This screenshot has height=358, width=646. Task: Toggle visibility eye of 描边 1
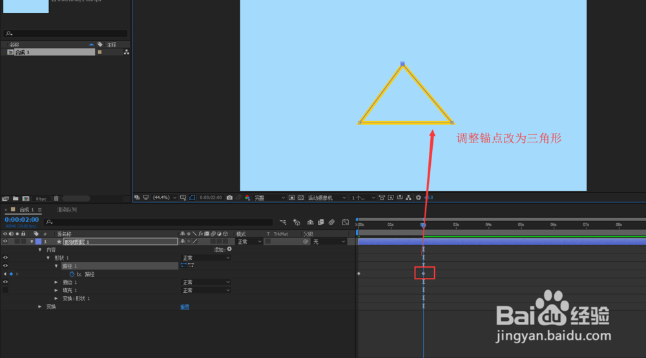[5, 283]
